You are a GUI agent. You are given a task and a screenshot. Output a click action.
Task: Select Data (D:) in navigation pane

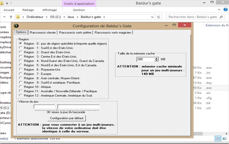coord(5,113)
